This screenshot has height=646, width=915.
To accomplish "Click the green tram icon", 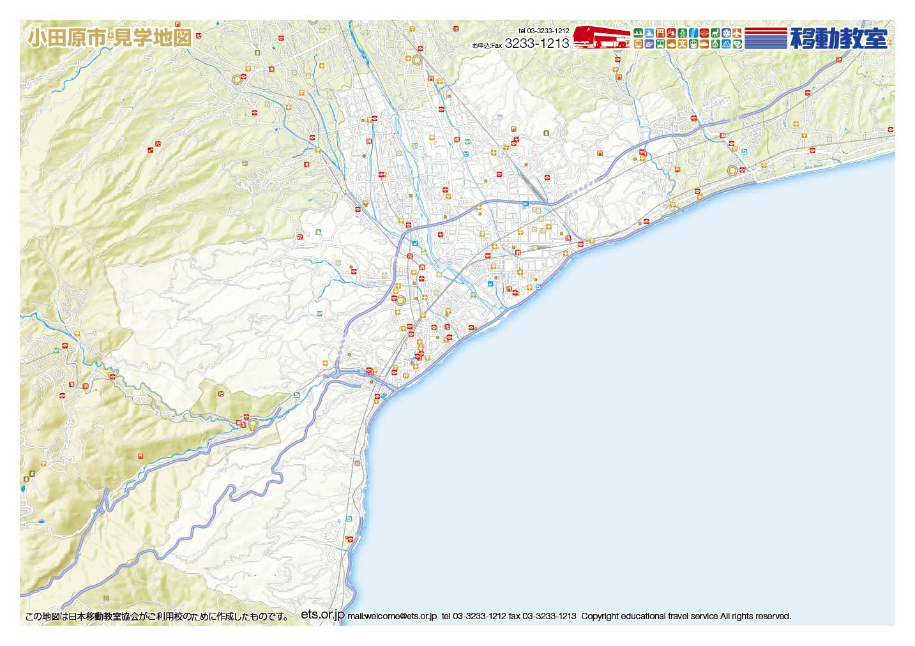I will [693, 44].
